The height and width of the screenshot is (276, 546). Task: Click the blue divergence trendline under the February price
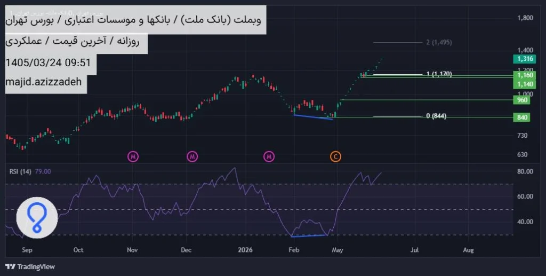pyautogui.click(x=314, y=117)
